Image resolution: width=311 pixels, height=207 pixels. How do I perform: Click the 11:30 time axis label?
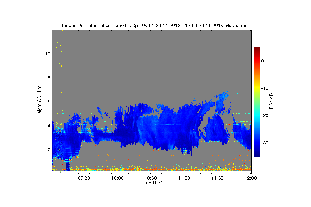pyautogui.click(x=217, y=178)
